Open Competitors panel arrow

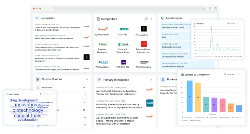coord(151,19)
